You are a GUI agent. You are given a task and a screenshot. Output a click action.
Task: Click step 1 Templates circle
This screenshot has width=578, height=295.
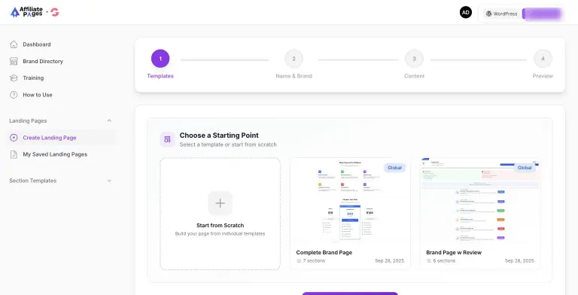coord(160,59)
